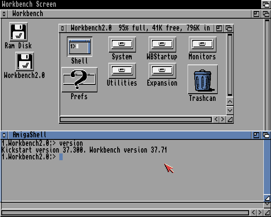Close the AmigaShell window
The width and height of the screenshot is (271, 217).
4,135
